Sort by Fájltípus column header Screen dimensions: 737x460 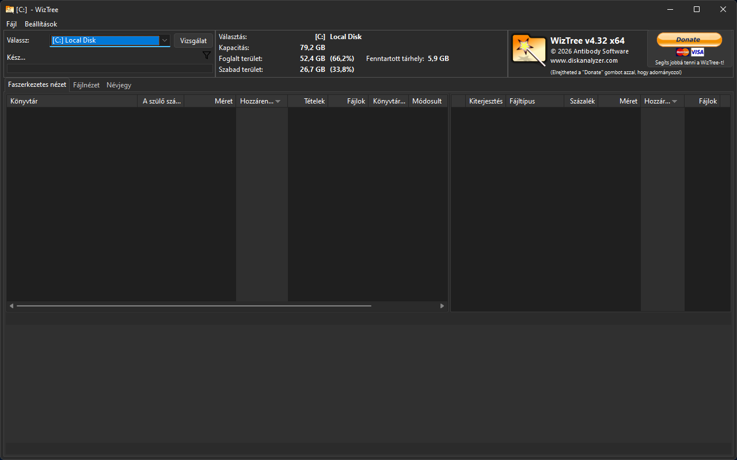(535, 101)
